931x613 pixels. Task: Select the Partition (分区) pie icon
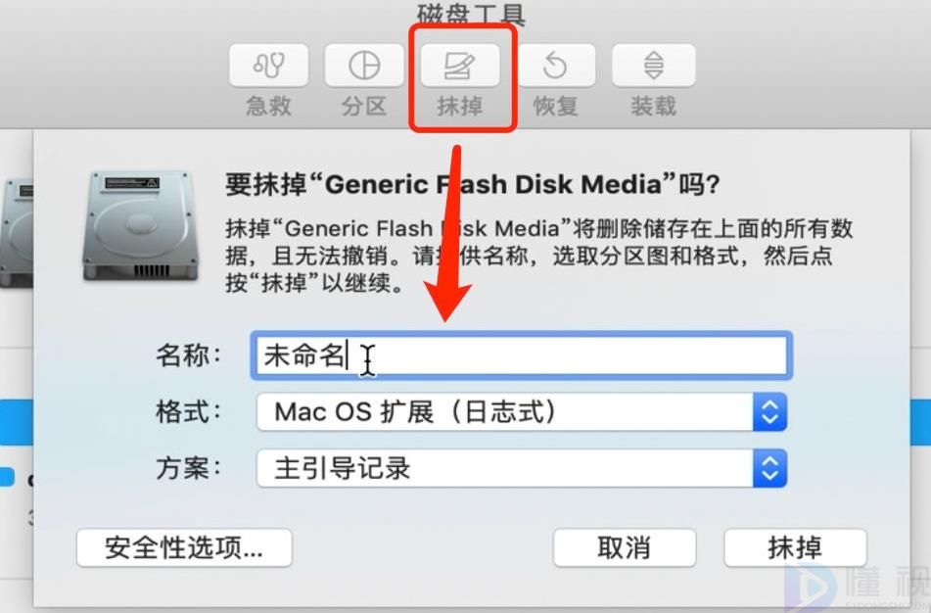364,66
